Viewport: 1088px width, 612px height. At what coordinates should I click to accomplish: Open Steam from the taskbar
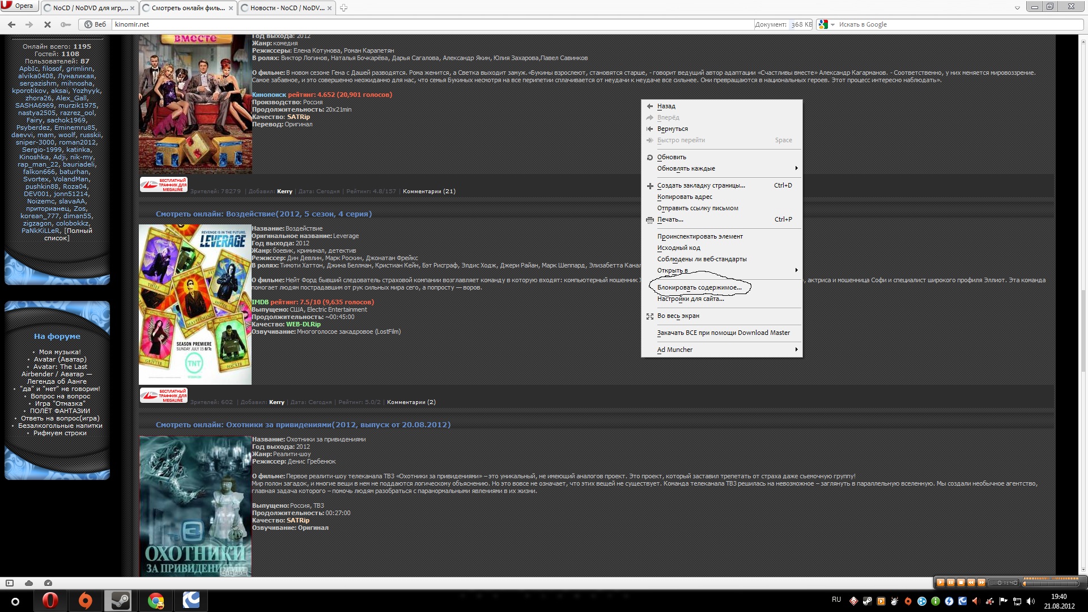(x=120, y=601)
